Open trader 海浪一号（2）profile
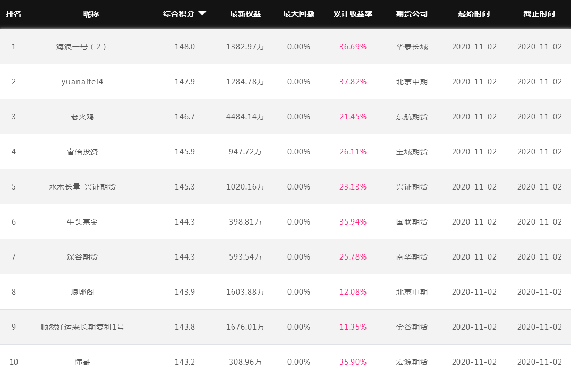Viewport: 571px width, 378px height. coord(82,47)
